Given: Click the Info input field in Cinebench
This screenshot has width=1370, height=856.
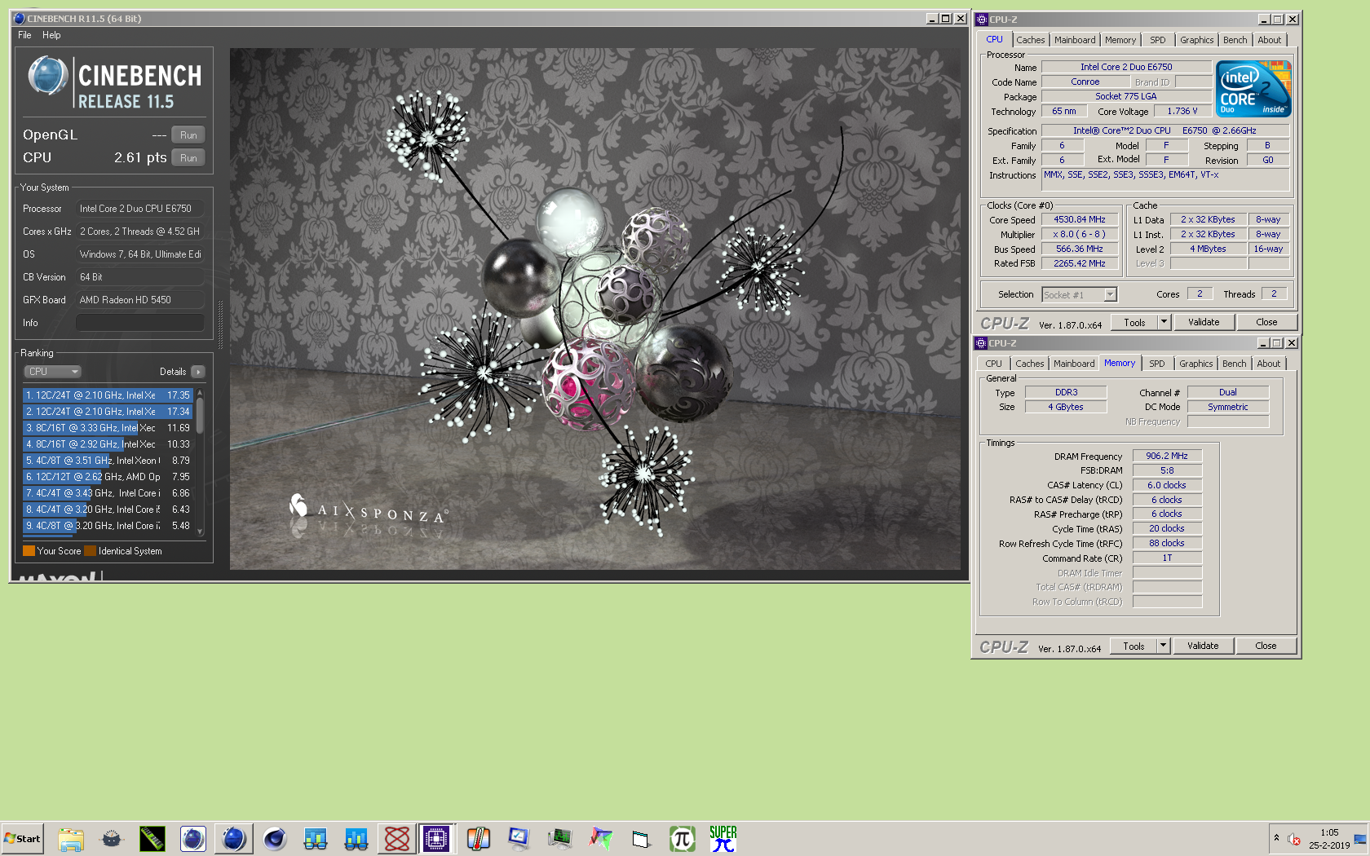Looking at the screenshot, I should tap(139, 323).
